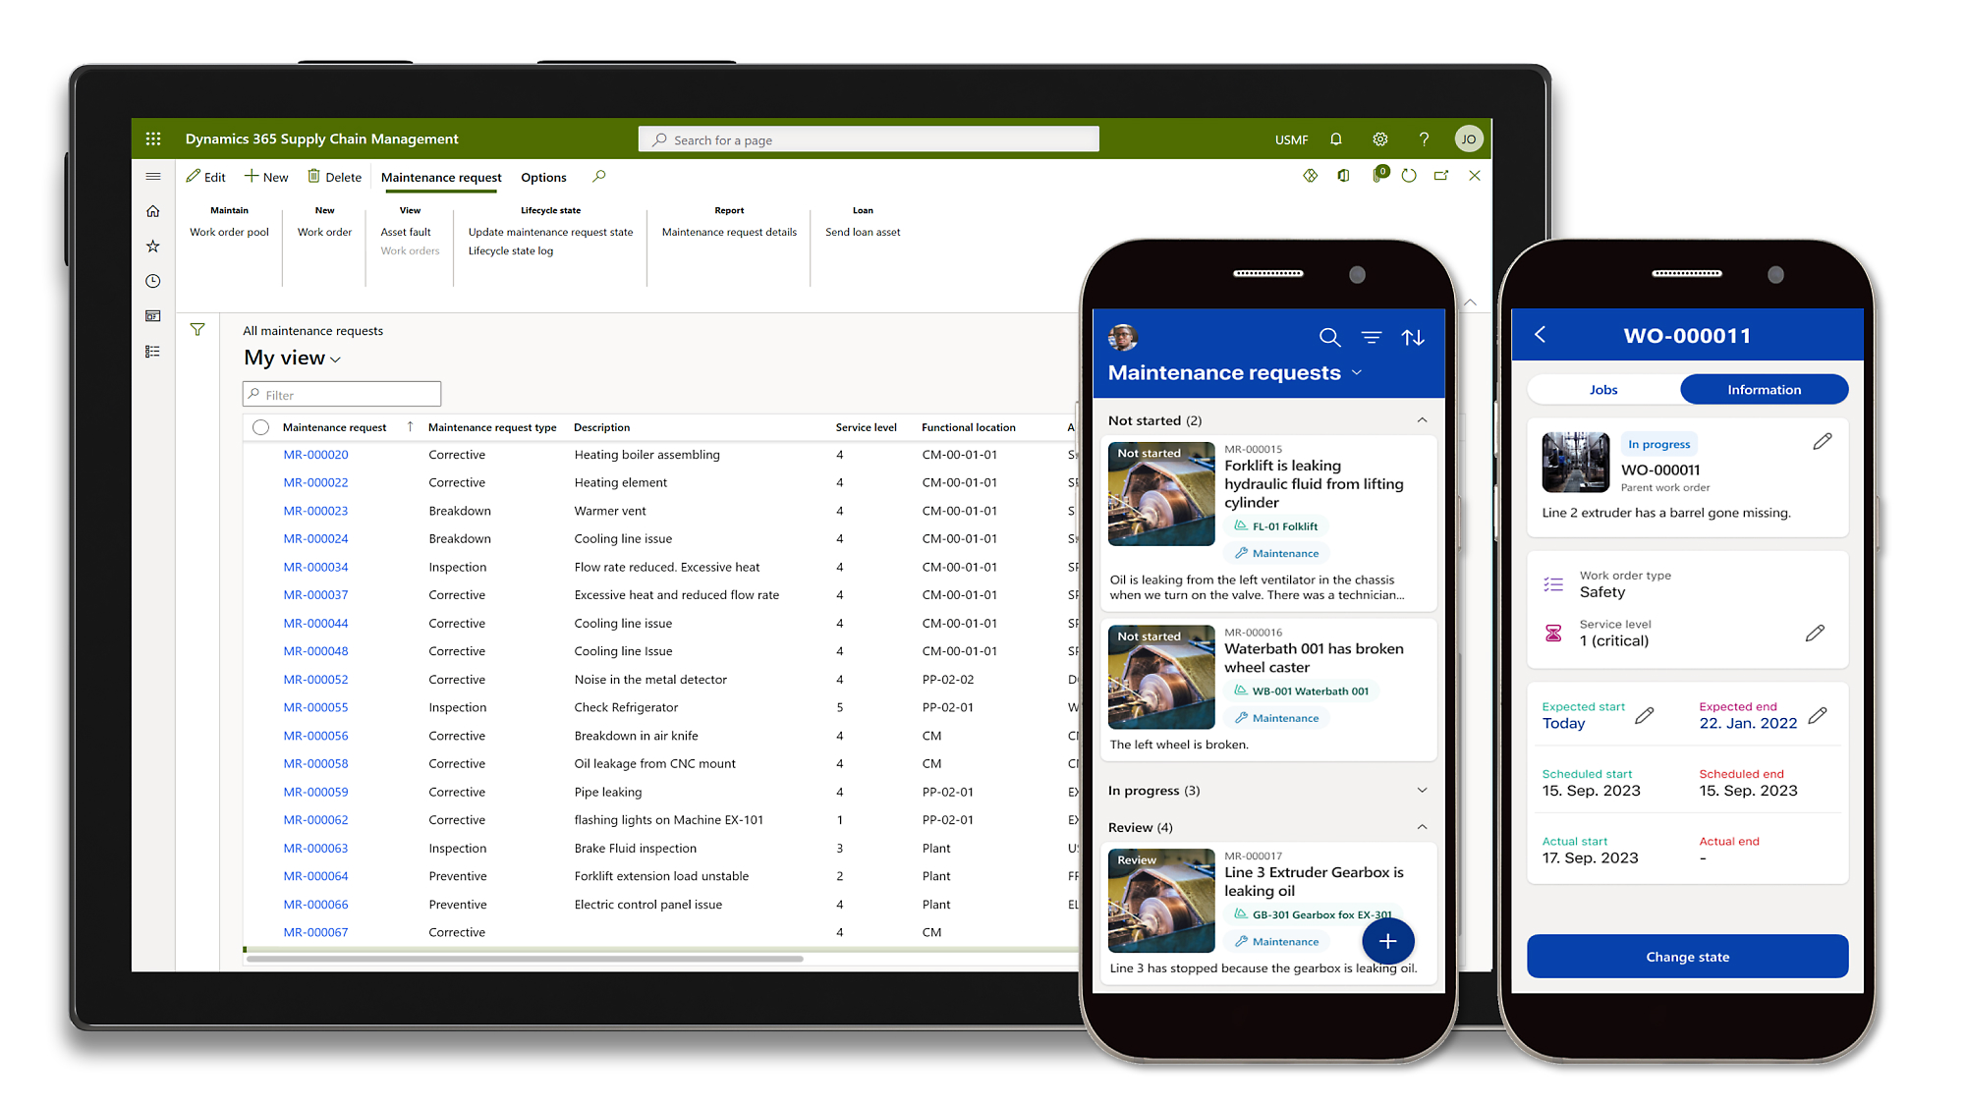
Task: Open link MR-000062 maintenance request
Action: point(315,819)
